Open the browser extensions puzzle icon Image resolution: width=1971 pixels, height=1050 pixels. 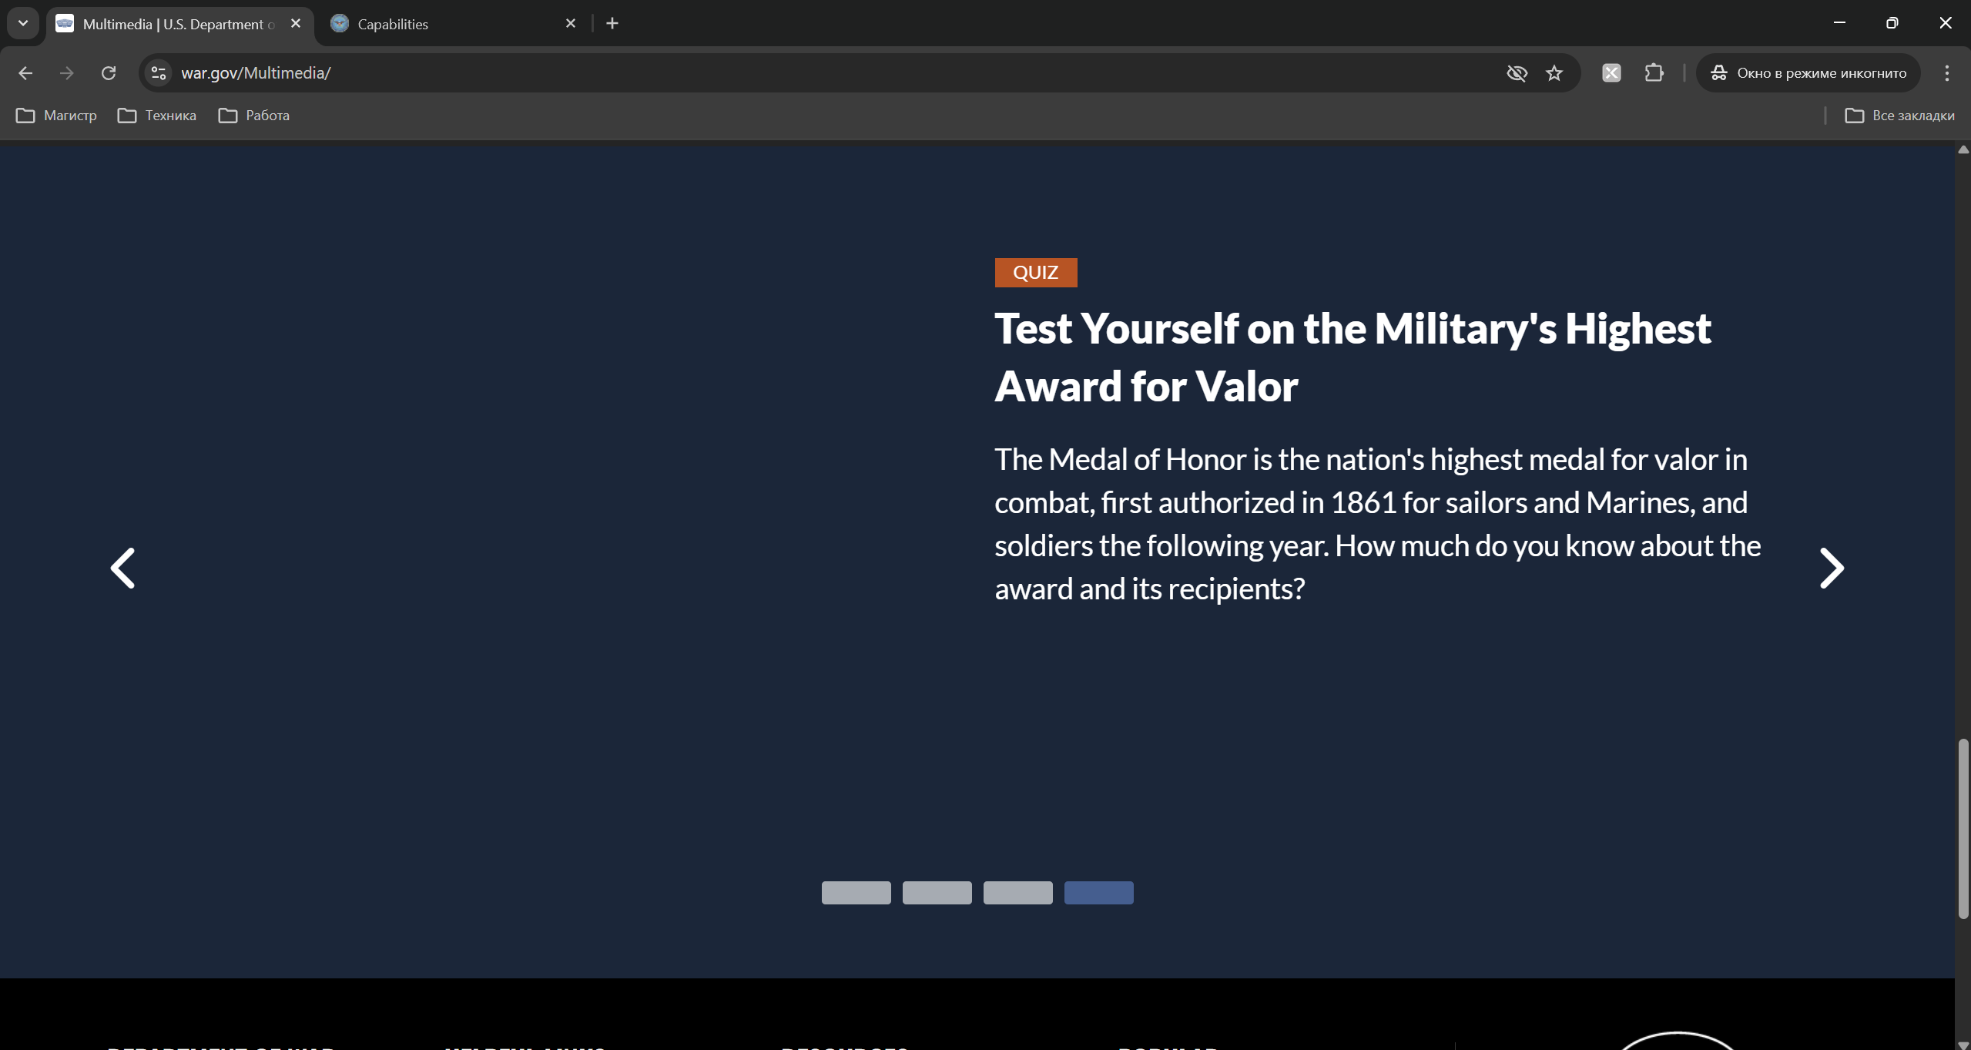pos(1654,73)
